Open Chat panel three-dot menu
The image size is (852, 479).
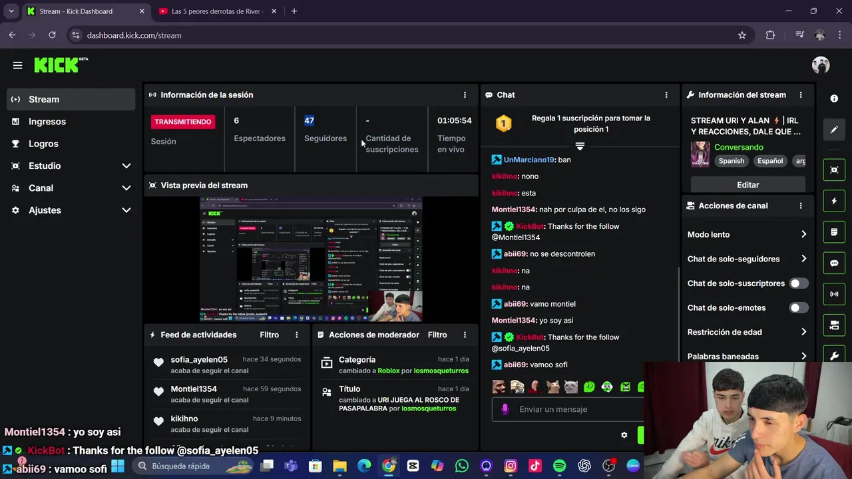tap(666, 95)
